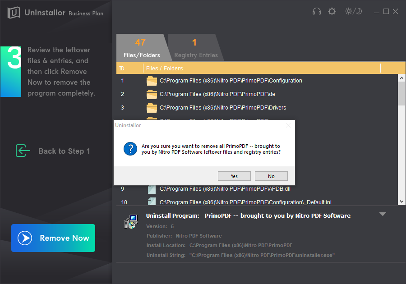Screen dimensions: 406x284
Task: Close the Uninstallor confirmation dialog
Action: 288,125
